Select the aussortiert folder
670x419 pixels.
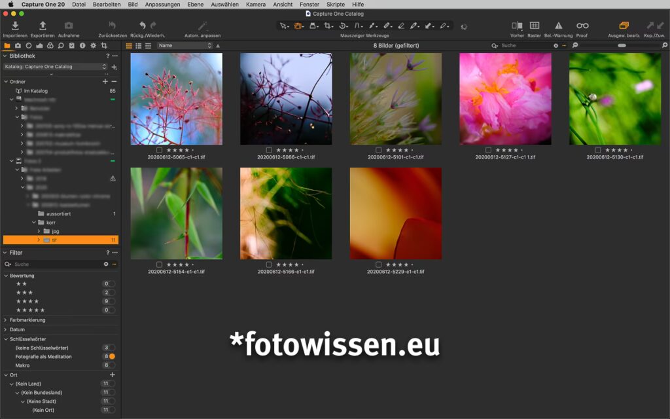[58, 214]
